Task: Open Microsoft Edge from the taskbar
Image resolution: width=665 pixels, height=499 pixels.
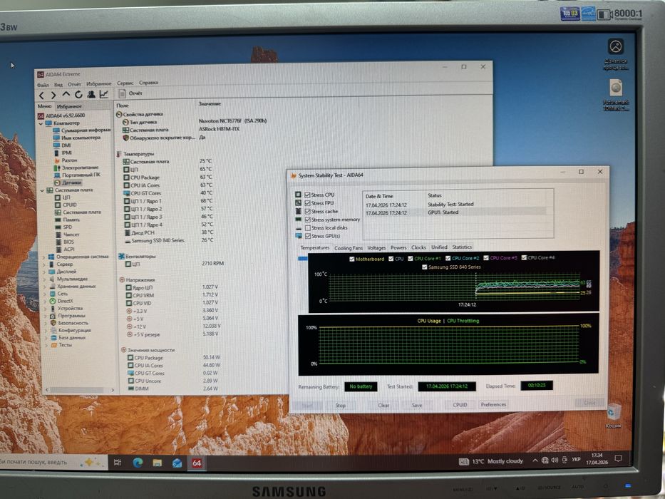Action: coord(138,463)
